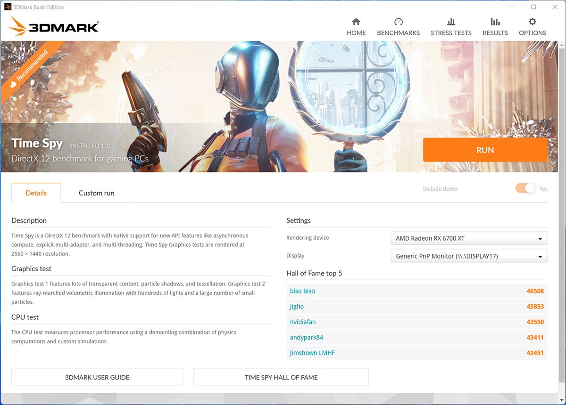Open the Stress Tests chart icon
566x405 pixels.
tap(451, 22)
